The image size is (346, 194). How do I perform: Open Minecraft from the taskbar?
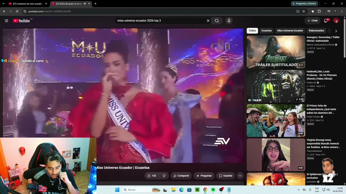tap(197, 190)
